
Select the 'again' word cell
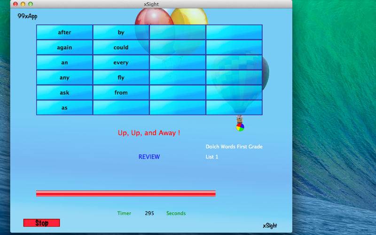pos(64,47)
